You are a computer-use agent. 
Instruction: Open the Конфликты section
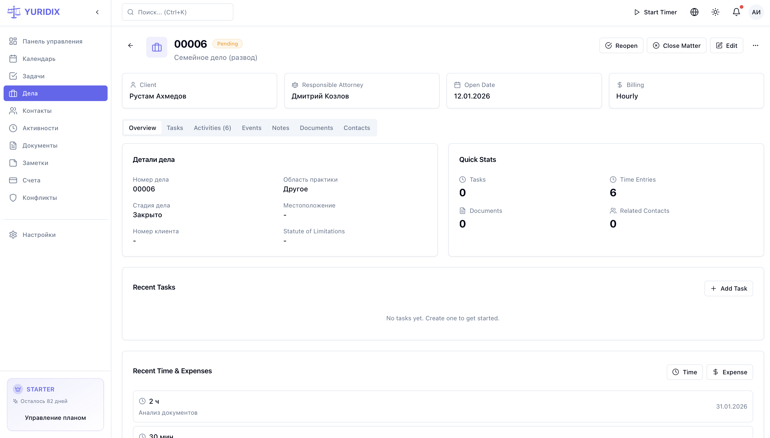39,197
